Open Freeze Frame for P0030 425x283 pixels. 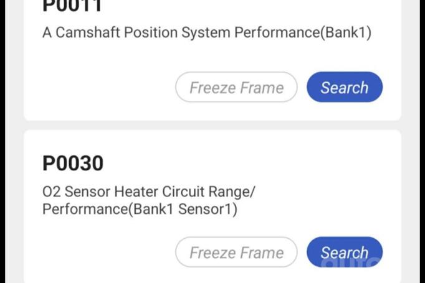point(236,253)
